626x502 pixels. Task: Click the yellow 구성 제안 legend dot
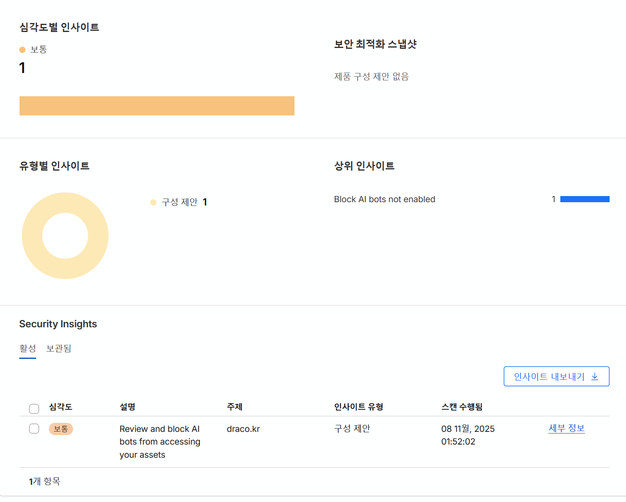(153, 202)
